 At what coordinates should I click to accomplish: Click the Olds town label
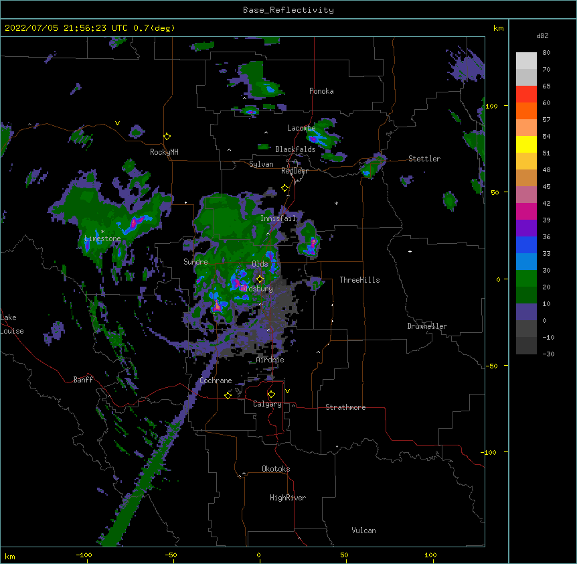tap(260, 264)
